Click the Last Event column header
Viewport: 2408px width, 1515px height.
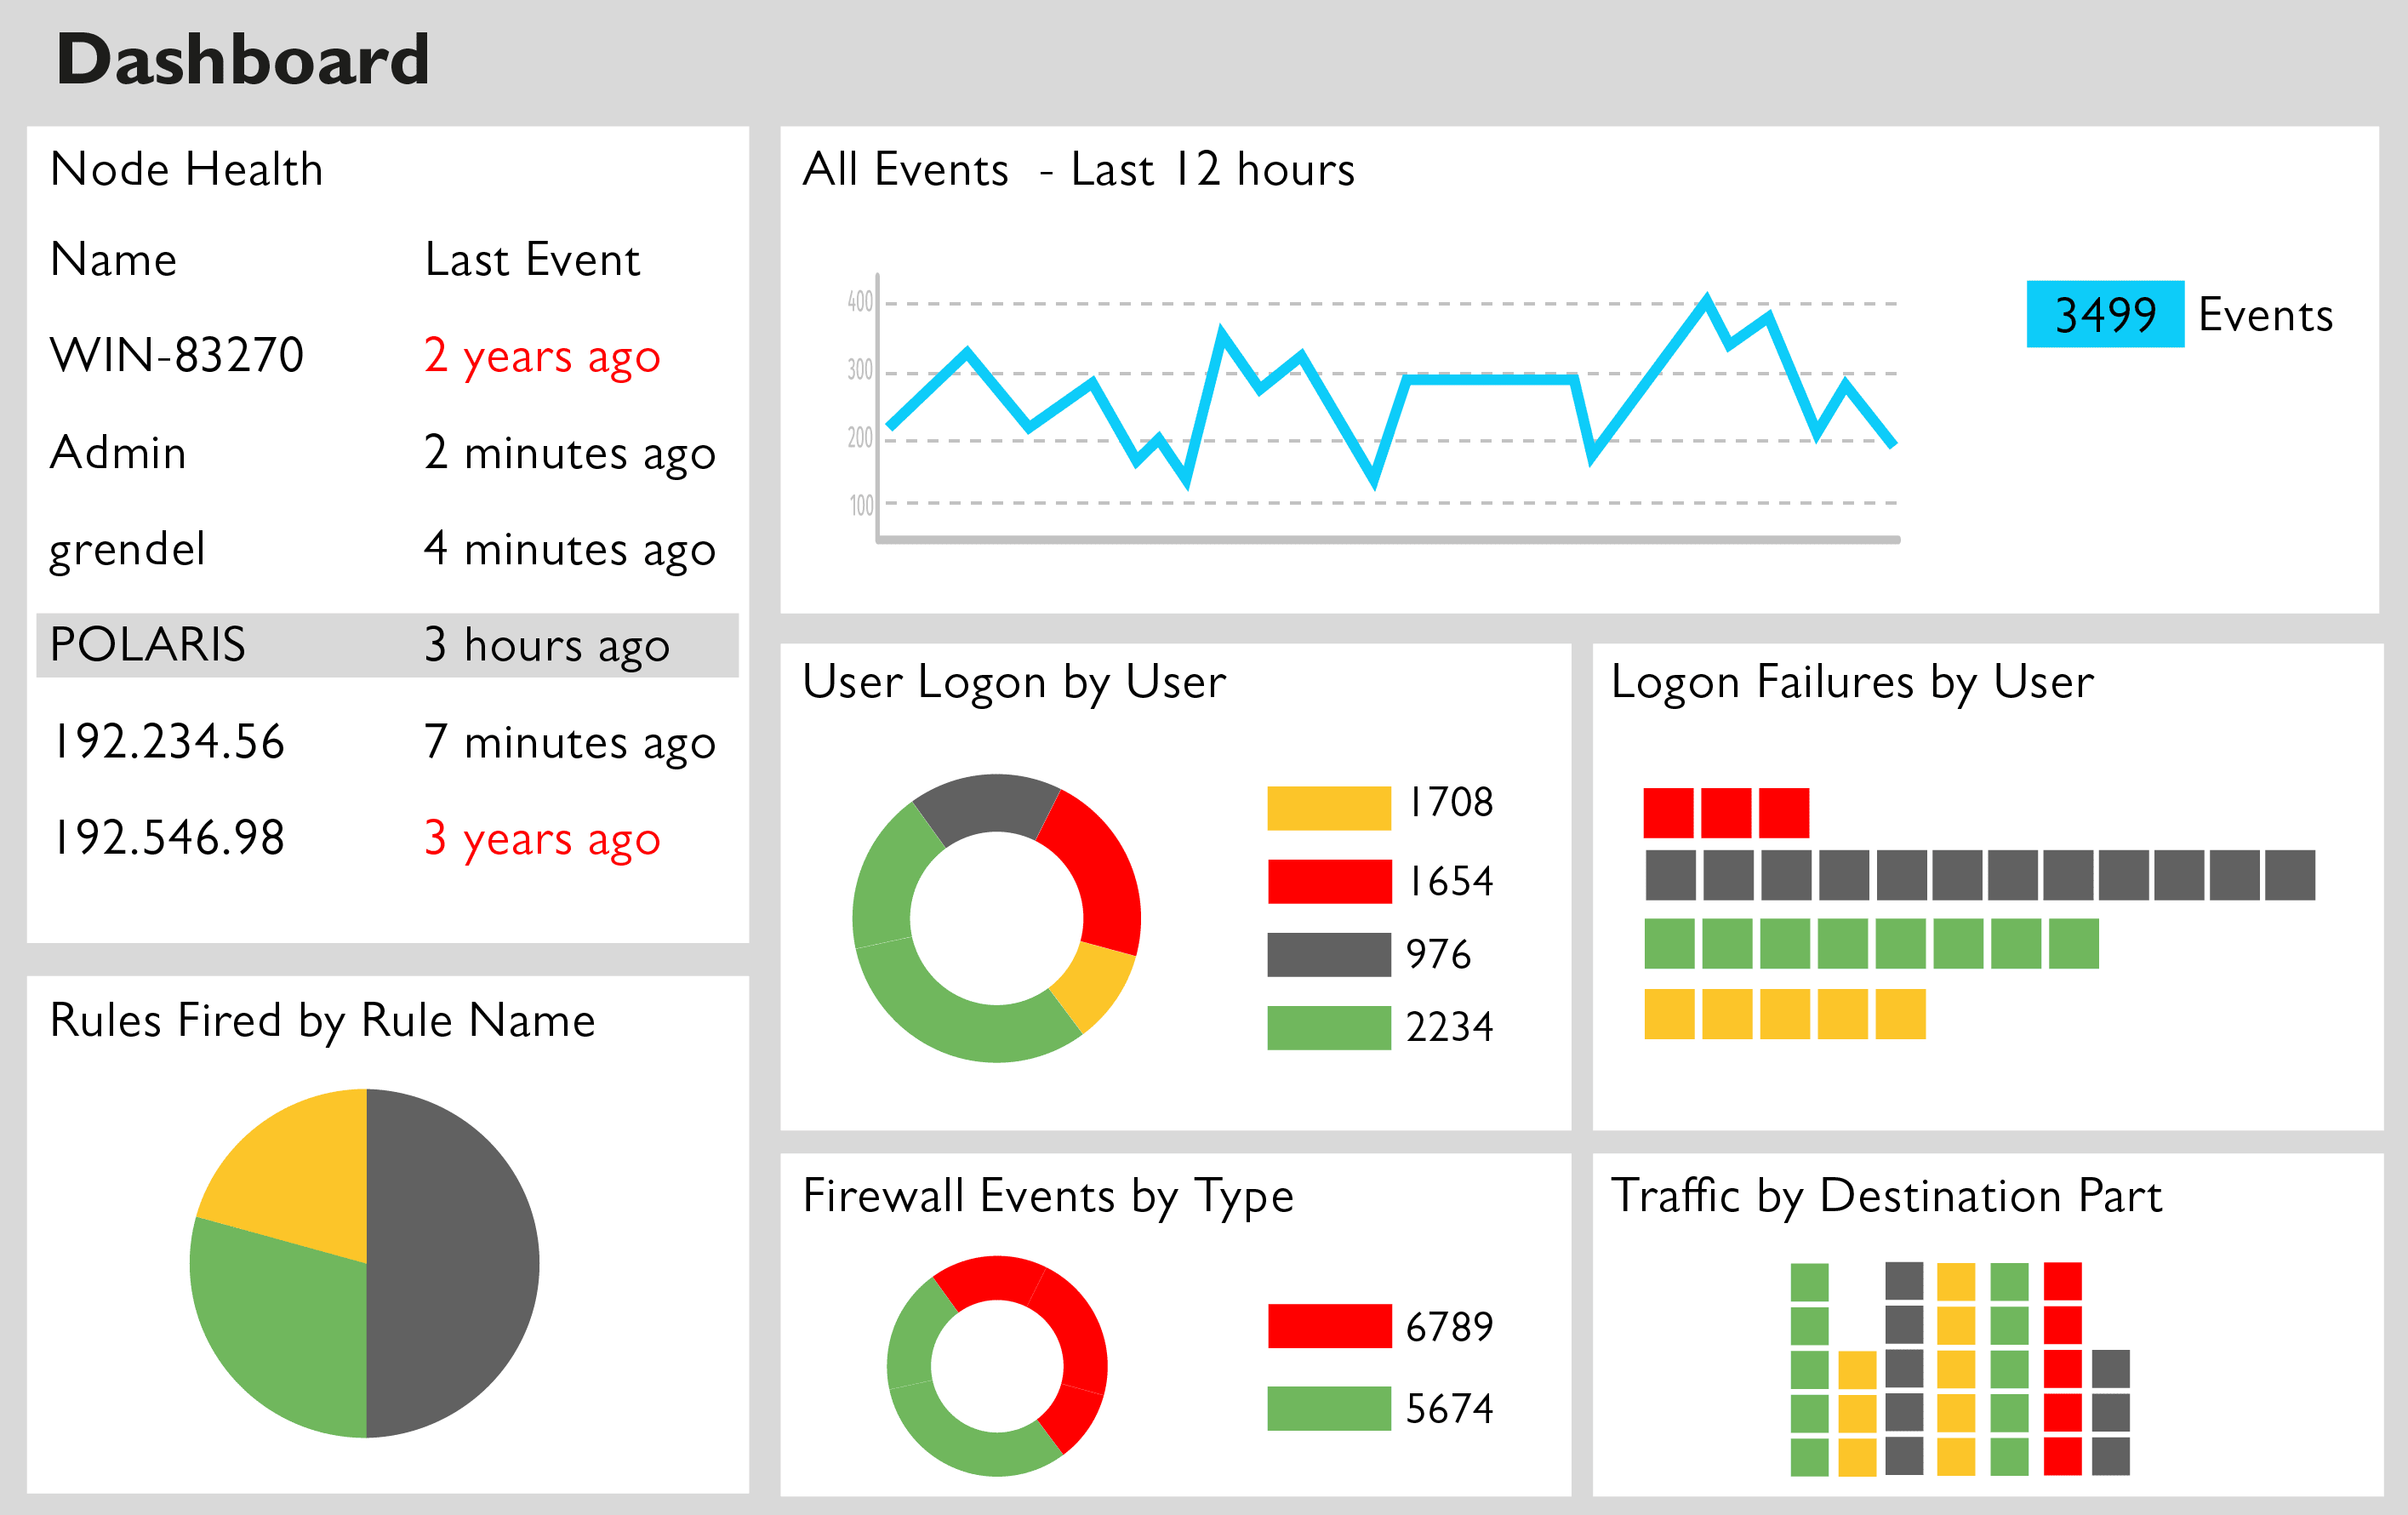(532, 260)
